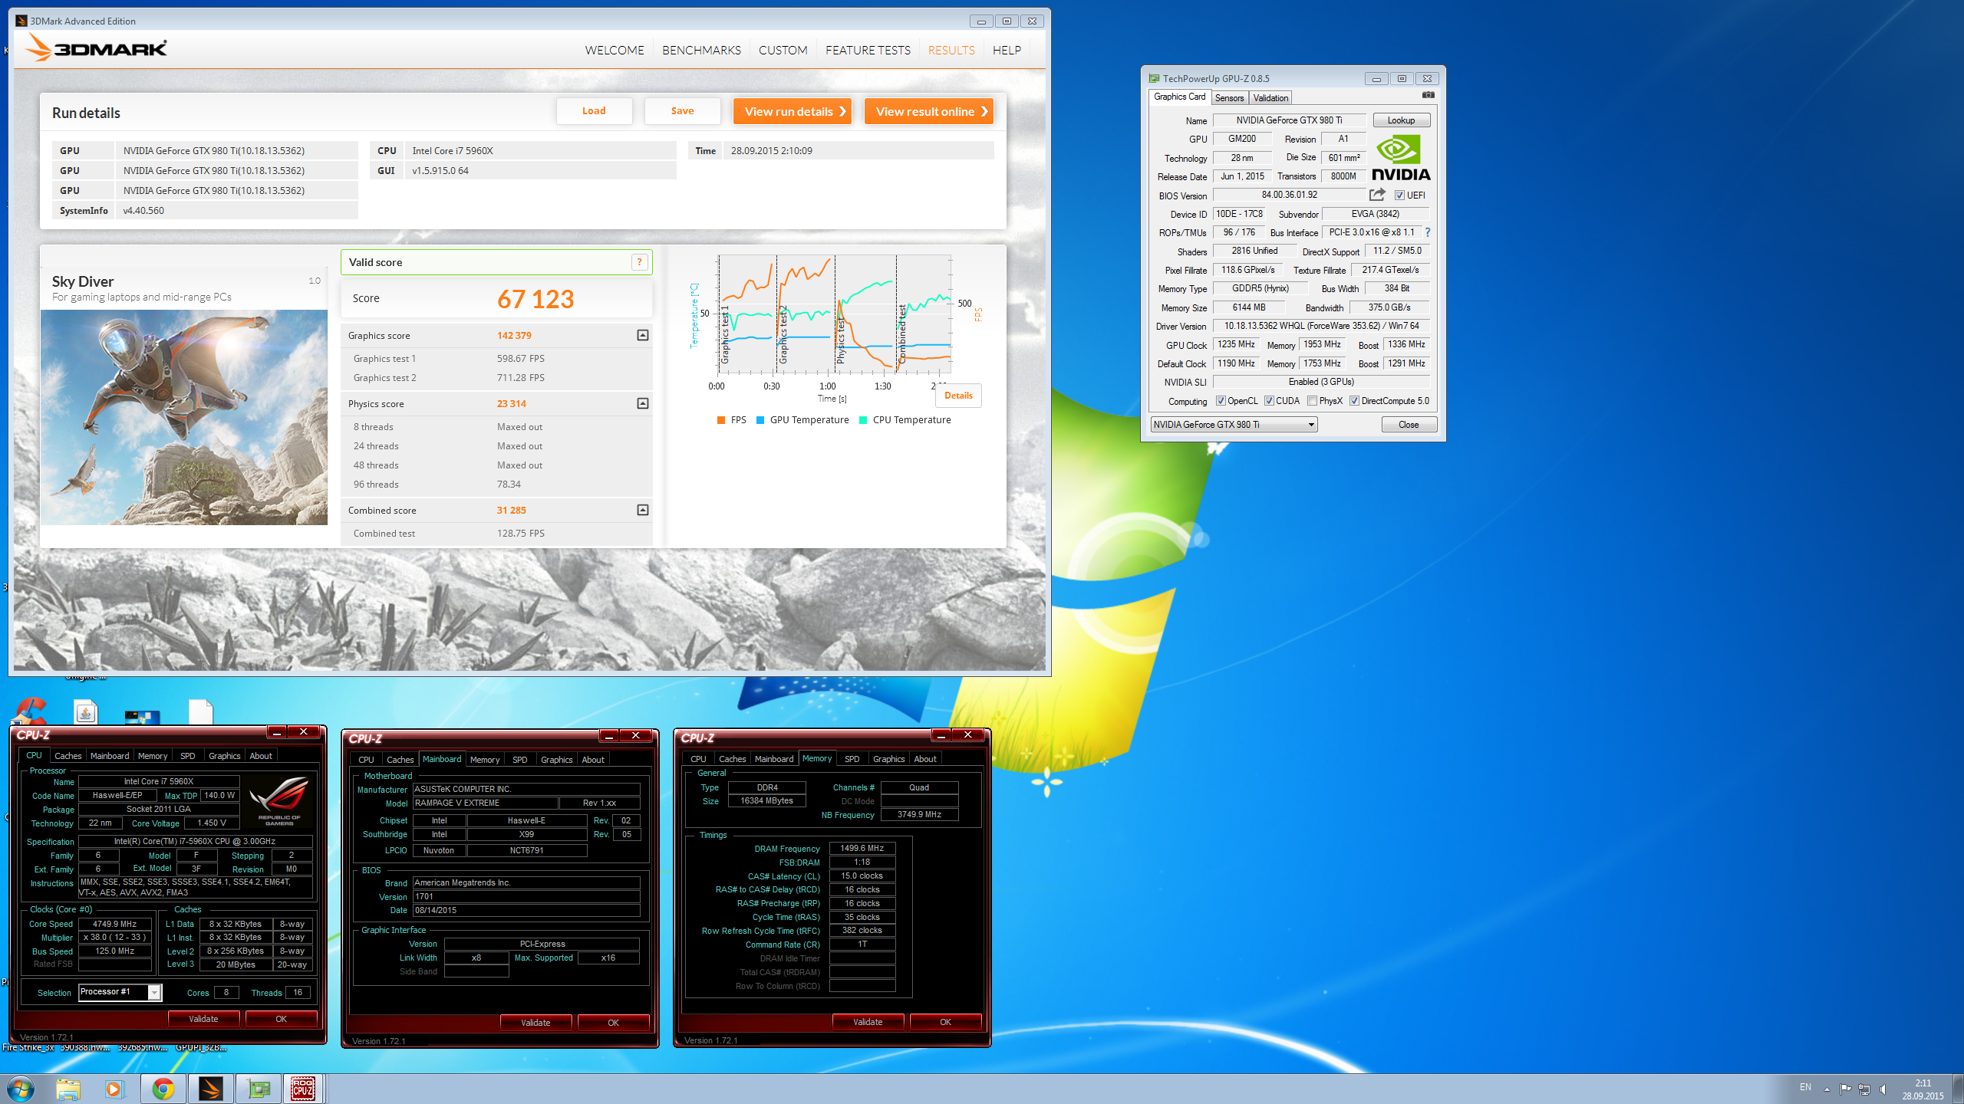Open the Graphics tab in the Memory CPU-Z window
The image size is (1964, 1104).
[888, 759]
